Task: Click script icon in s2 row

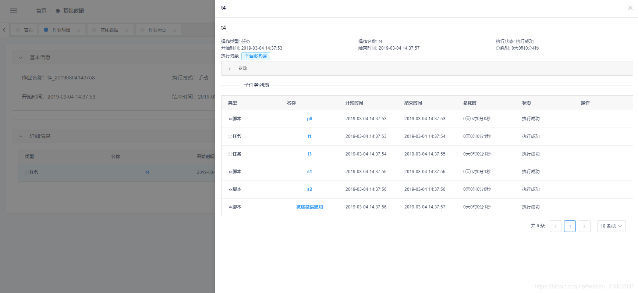Action: pos(230,190)
